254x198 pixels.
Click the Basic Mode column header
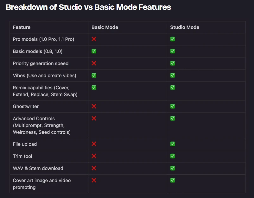coord(105,27)
